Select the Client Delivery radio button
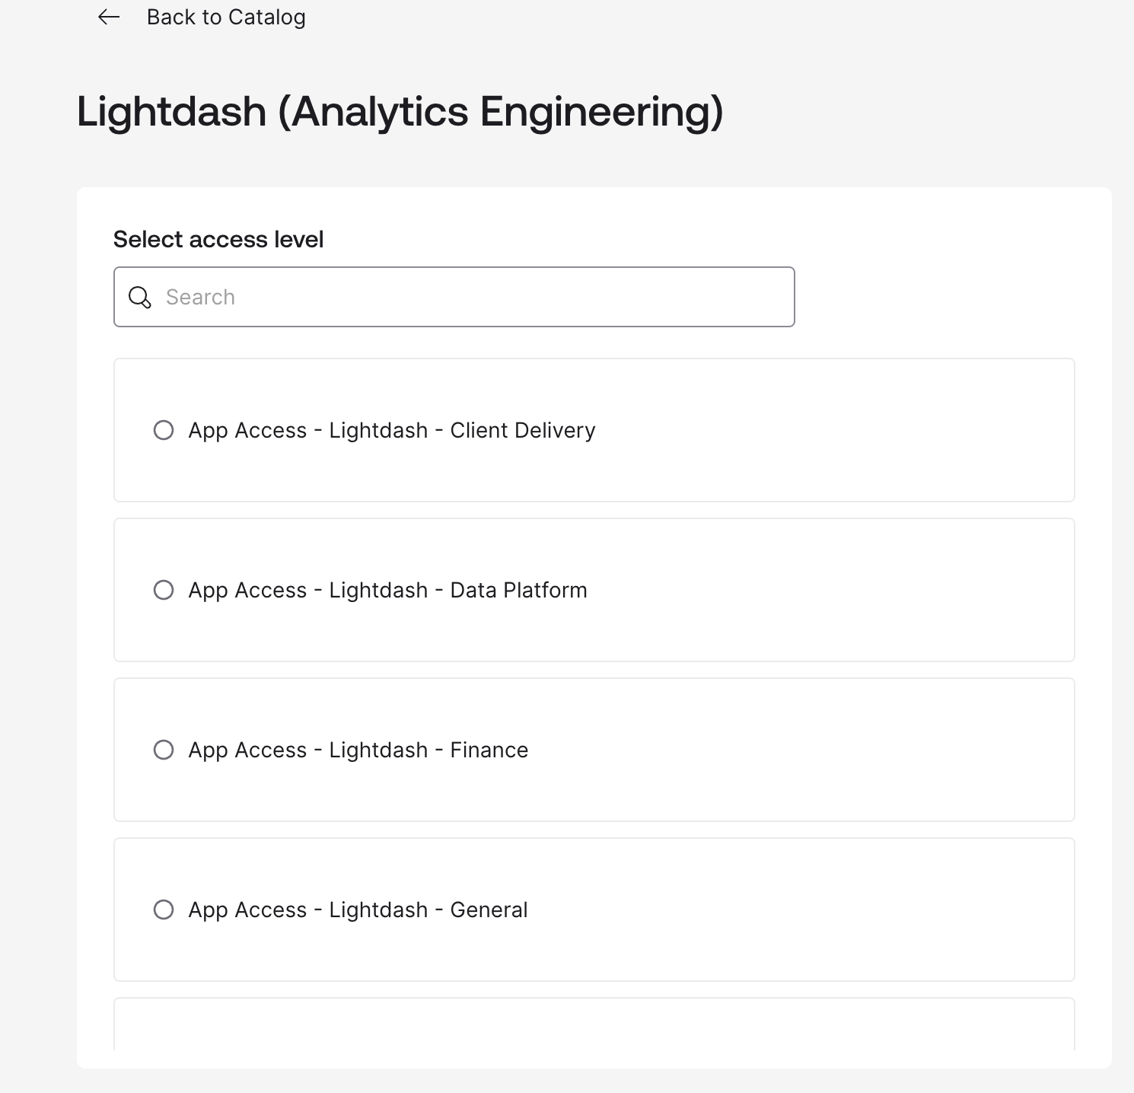 [164, 430]
